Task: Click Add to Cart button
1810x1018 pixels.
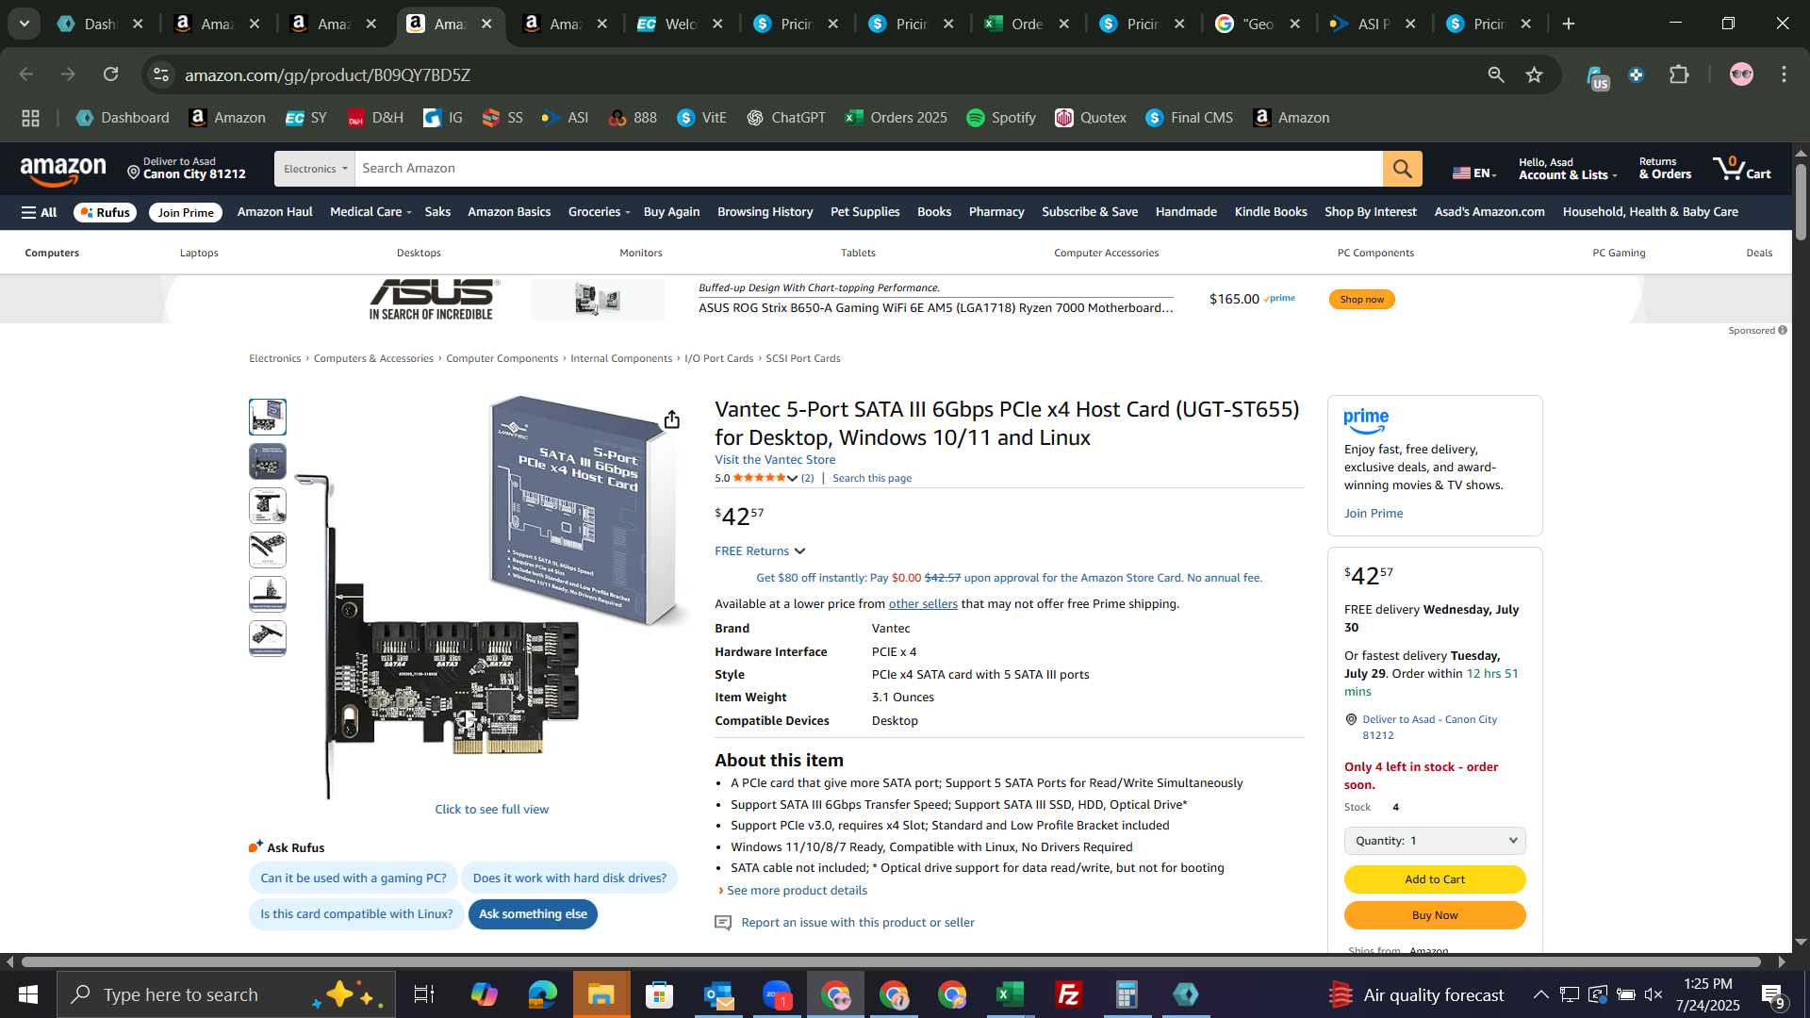Action: [1435, 879]
